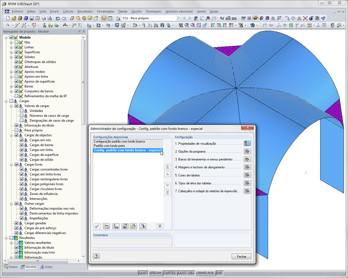Toggle the GRELHA status bar button

tap(155, 273)
